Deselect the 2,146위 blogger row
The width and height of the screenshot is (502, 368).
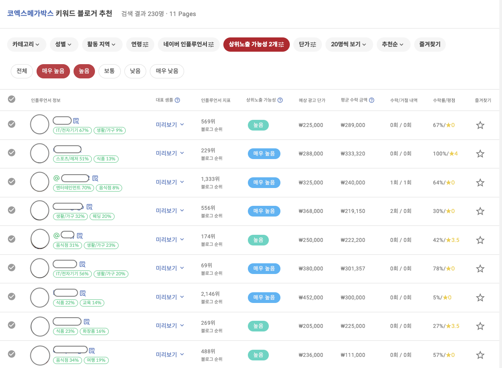(12, 296)
